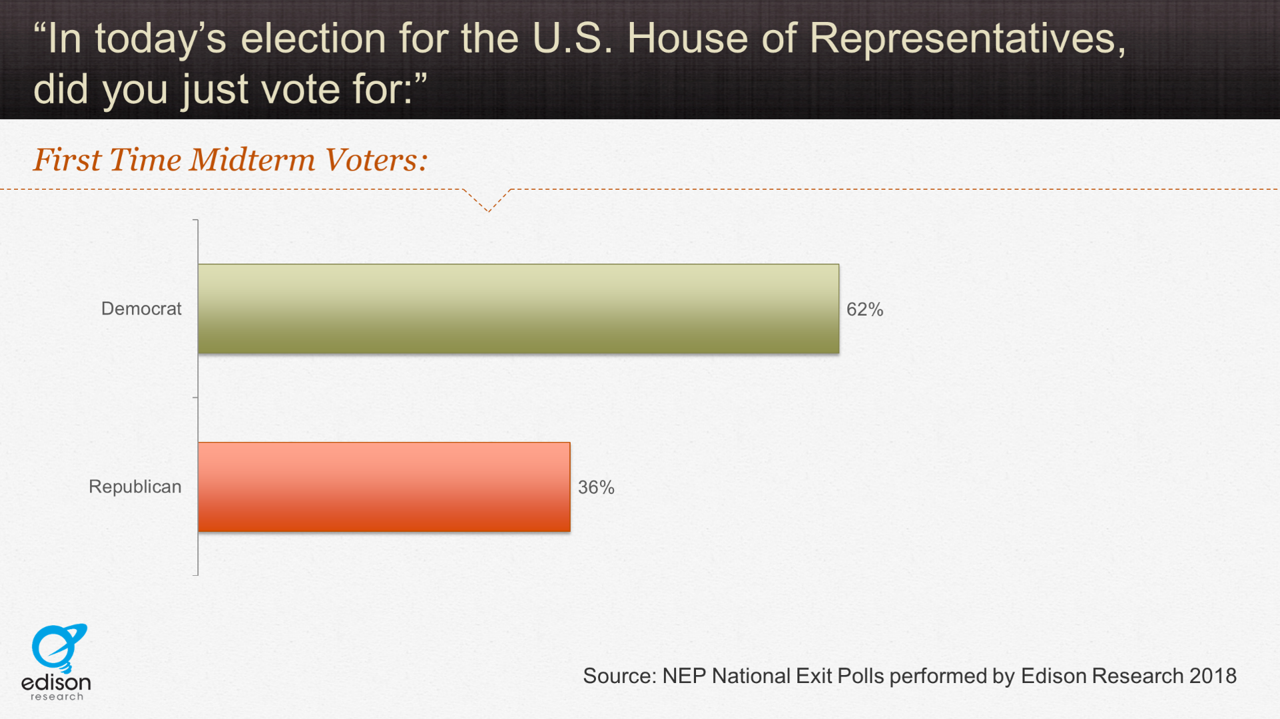
Task: Click the bottom tick of the axis
Action: [195, 575]
